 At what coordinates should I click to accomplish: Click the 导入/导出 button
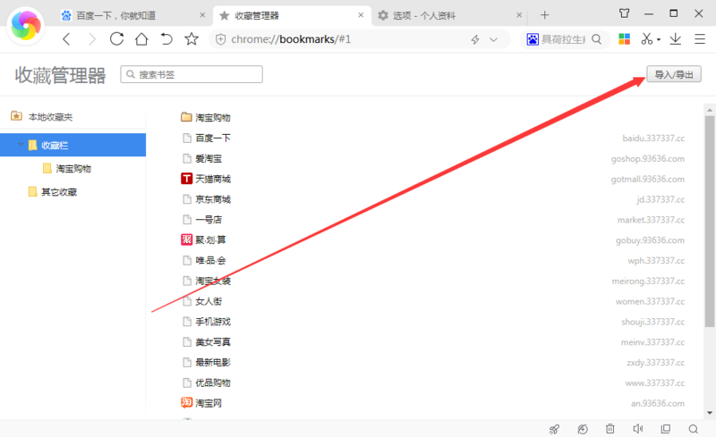pos(674,74)
